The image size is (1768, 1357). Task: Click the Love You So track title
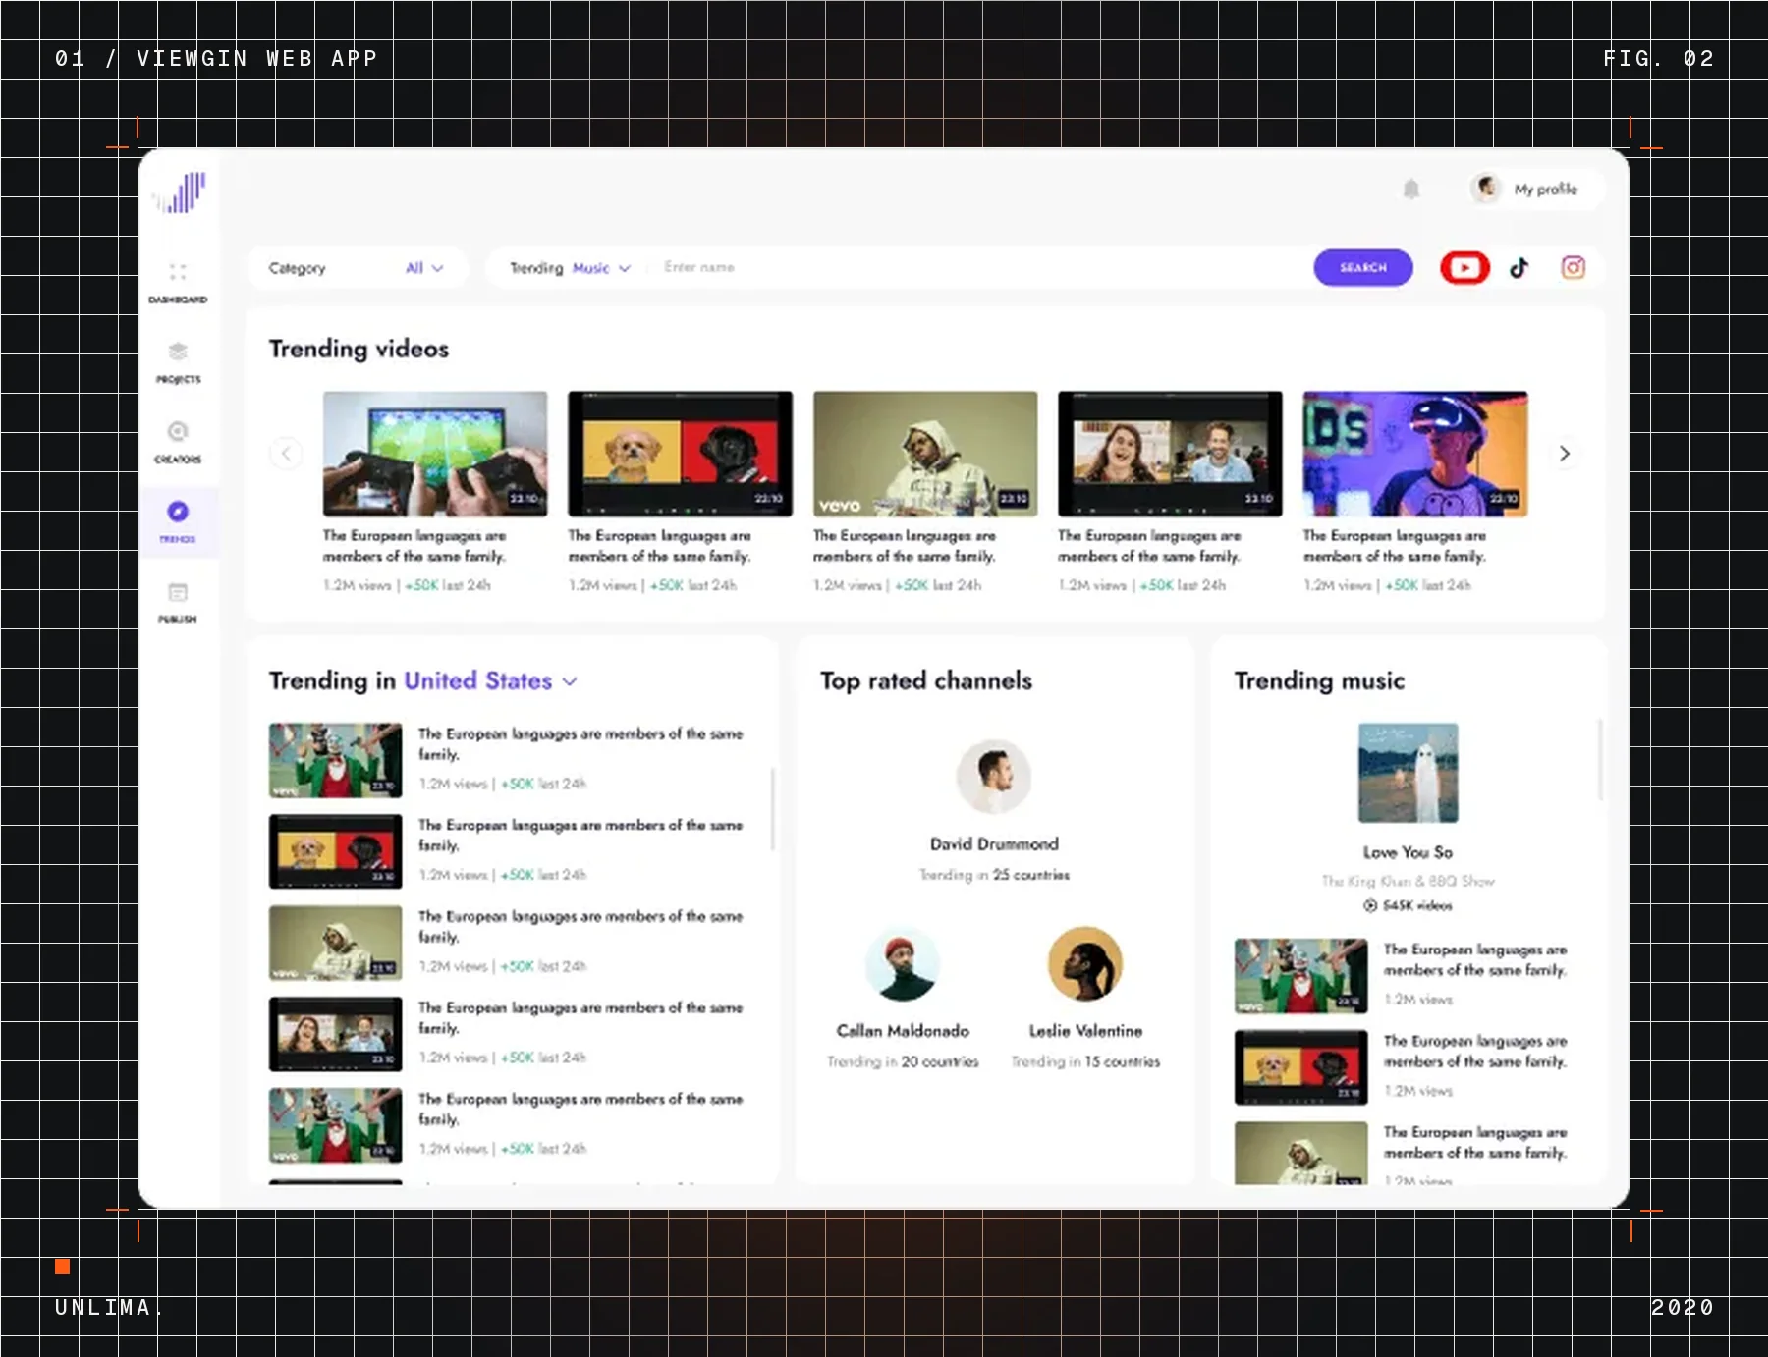tap(1408, 852)
